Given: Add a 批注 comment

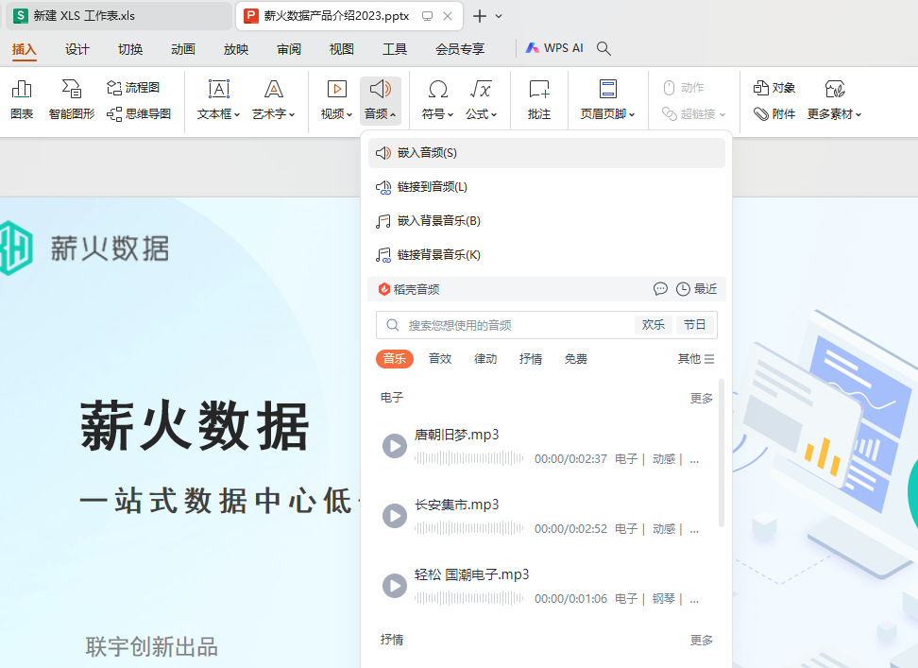Looking at the screenshot, I should click(539, 99).
